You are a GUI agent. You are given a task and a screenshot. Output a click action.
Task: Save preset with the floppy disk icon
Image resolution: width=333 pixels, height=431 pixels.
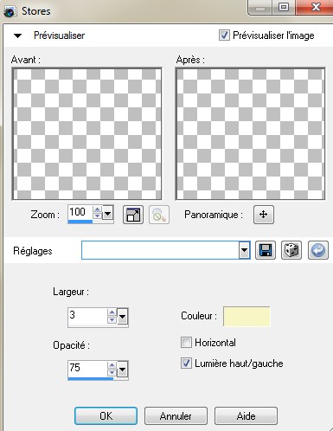[x=266, y=250]
